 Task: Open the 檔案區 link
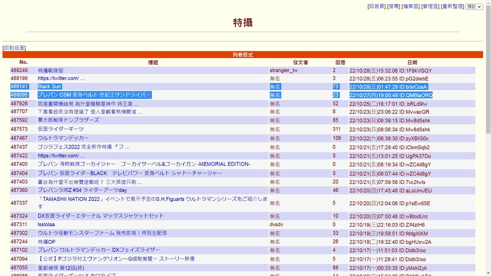(410, 6)
